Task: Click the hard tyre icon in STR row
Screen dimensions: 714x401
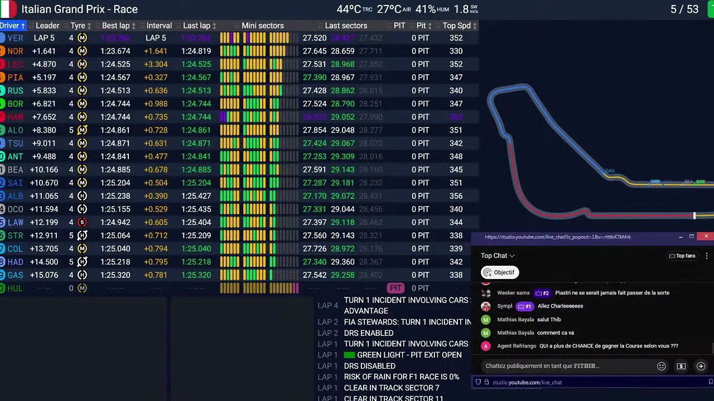Action: (x=82, y=236)
